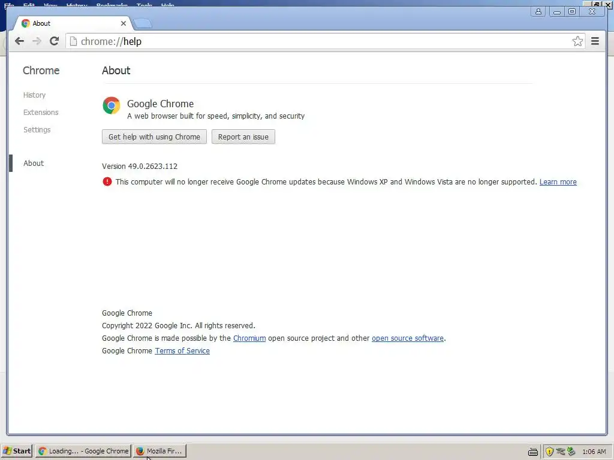614x460 pixels.
Task: Click the Version 49.0.2623.112 text
Action: (x=140, y=167)
